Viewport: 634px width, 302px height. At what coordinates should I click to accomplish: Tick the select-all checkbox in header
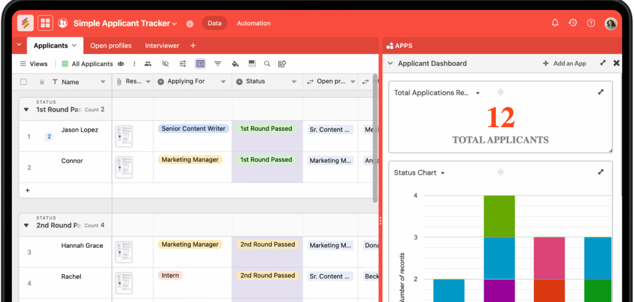(24, 82)
